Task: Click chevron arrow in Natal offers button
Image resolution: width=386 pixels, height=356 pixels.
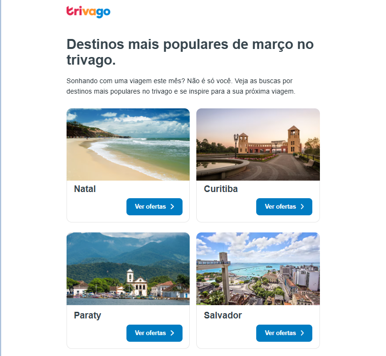Action: click(172, 207)
